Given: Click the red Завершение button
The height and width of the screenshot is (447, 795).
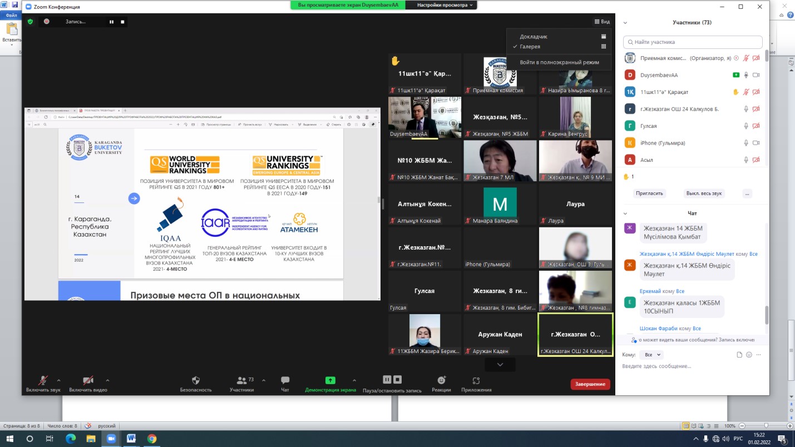Looking at the screenshot, I should (x=590, y=384).
